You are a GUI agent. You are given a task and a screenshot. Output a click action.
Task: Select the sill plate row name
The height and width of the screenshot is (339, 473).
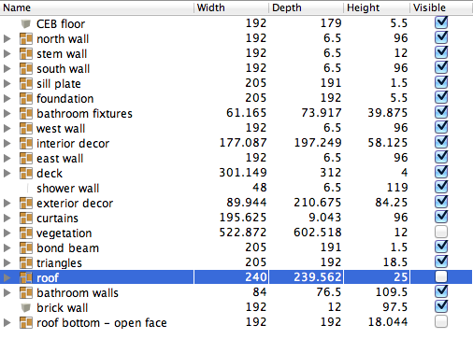click(59, 84)
